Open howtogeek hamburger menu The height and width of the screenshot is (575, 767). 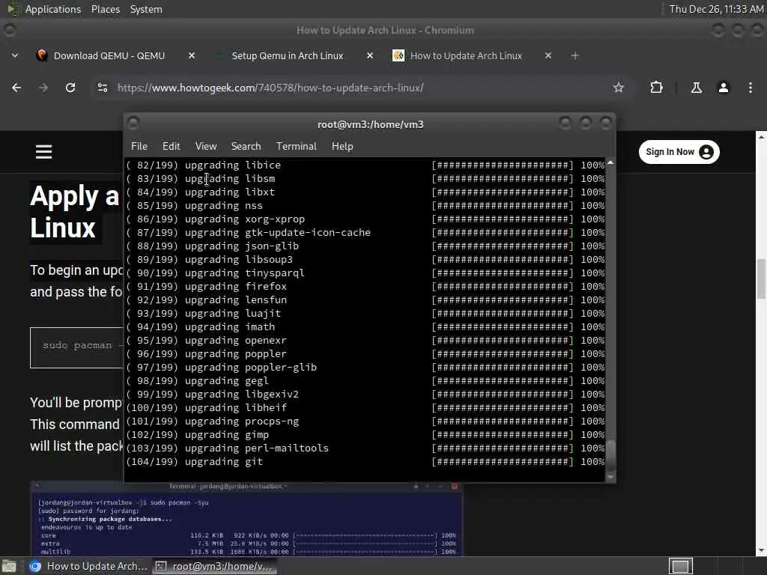coord(43,151)
